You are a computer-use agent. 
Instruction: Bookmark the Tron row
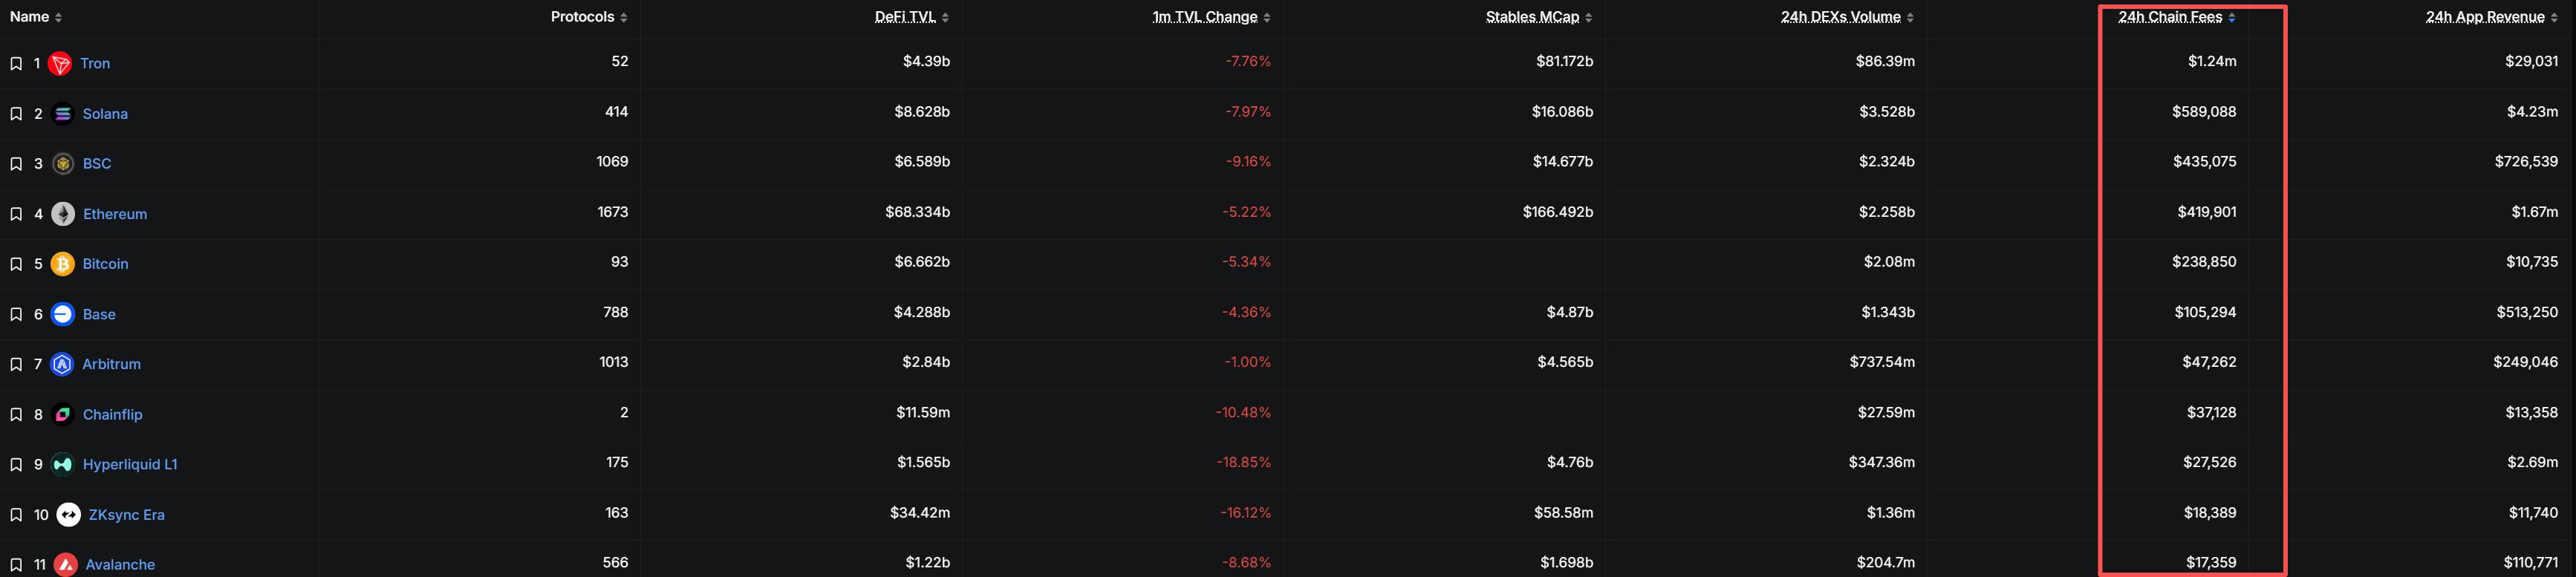click(16, 64)
